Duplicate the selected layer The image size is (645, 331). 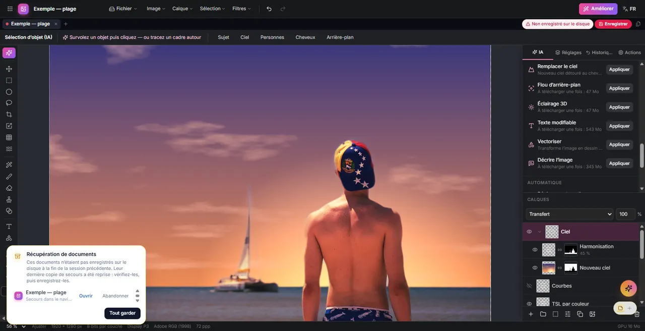pyautogui.click(x=580, y=314)
